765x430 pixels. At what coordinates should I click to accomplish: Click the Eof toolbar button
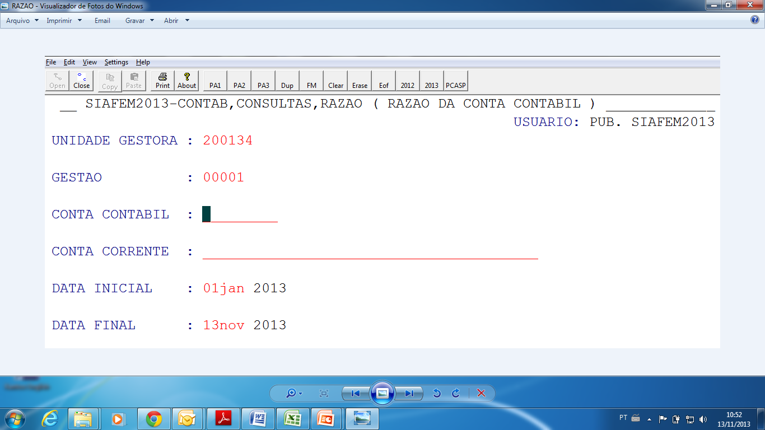click(384, 81)
